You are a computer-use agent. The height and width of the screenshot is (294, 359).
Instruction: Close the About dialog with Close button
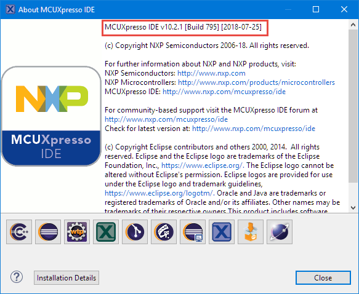323,278
